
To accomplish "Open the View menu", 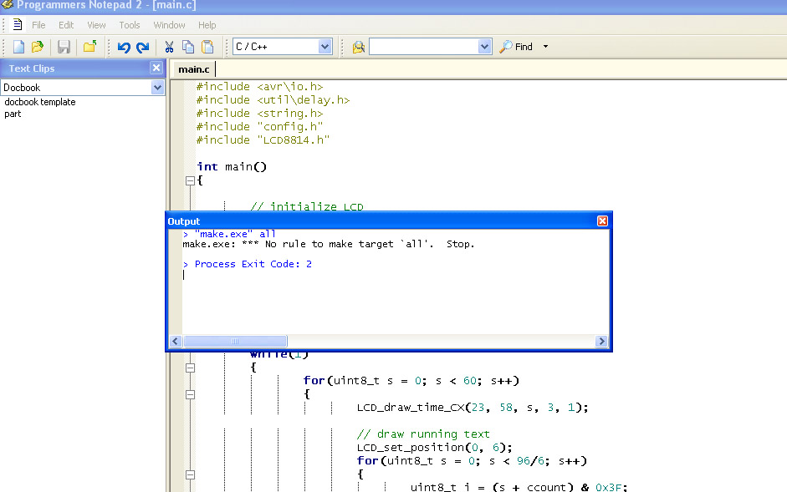I will (x=96, y=25).
